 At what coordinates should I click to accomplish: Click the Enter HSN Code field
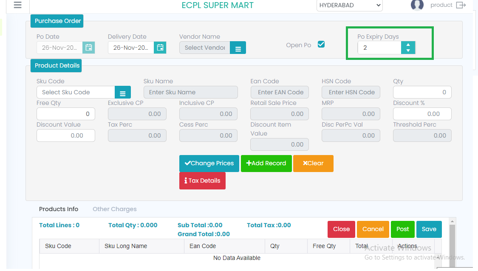coord(351,92)
